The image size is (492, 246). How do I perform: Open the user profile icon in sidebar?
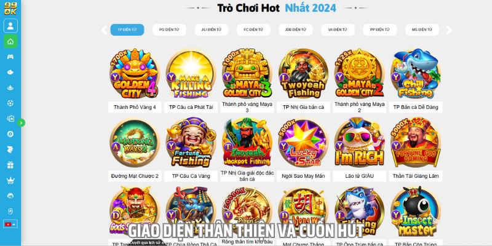click(10, 26)
